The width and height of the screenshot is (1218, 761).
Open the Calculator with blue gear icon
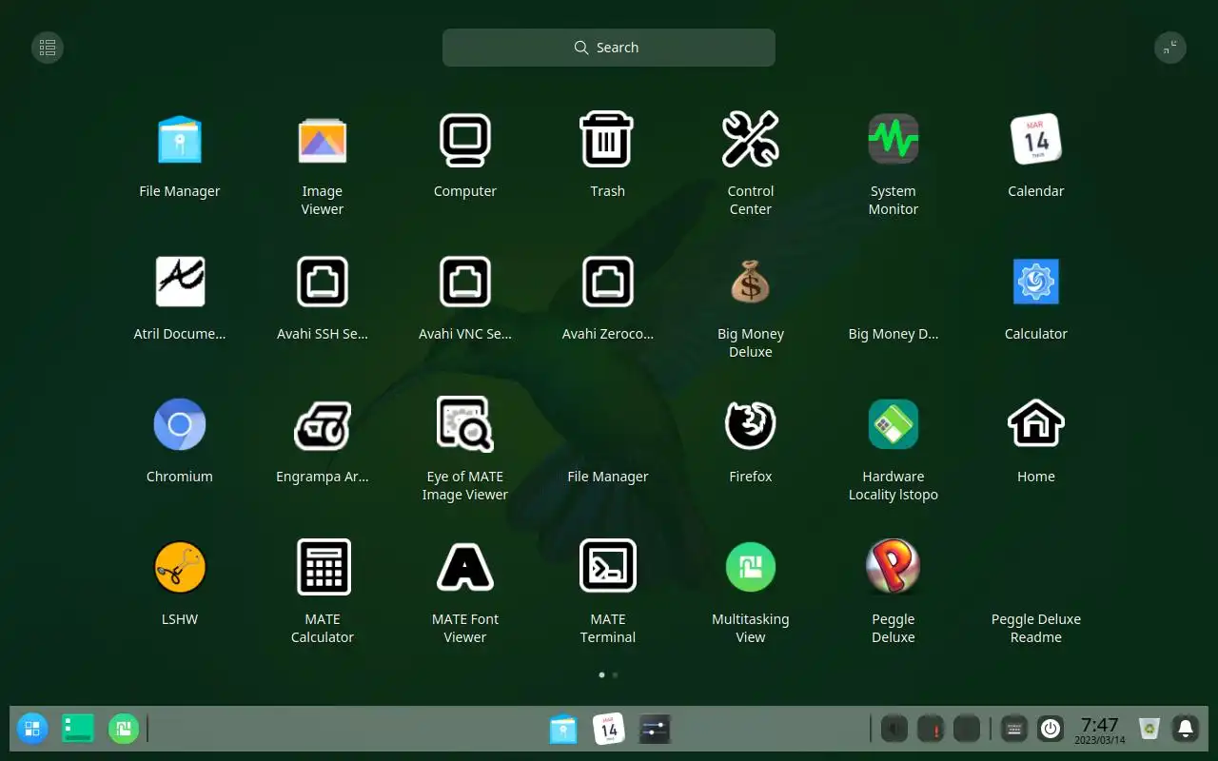pos(1036,283)
